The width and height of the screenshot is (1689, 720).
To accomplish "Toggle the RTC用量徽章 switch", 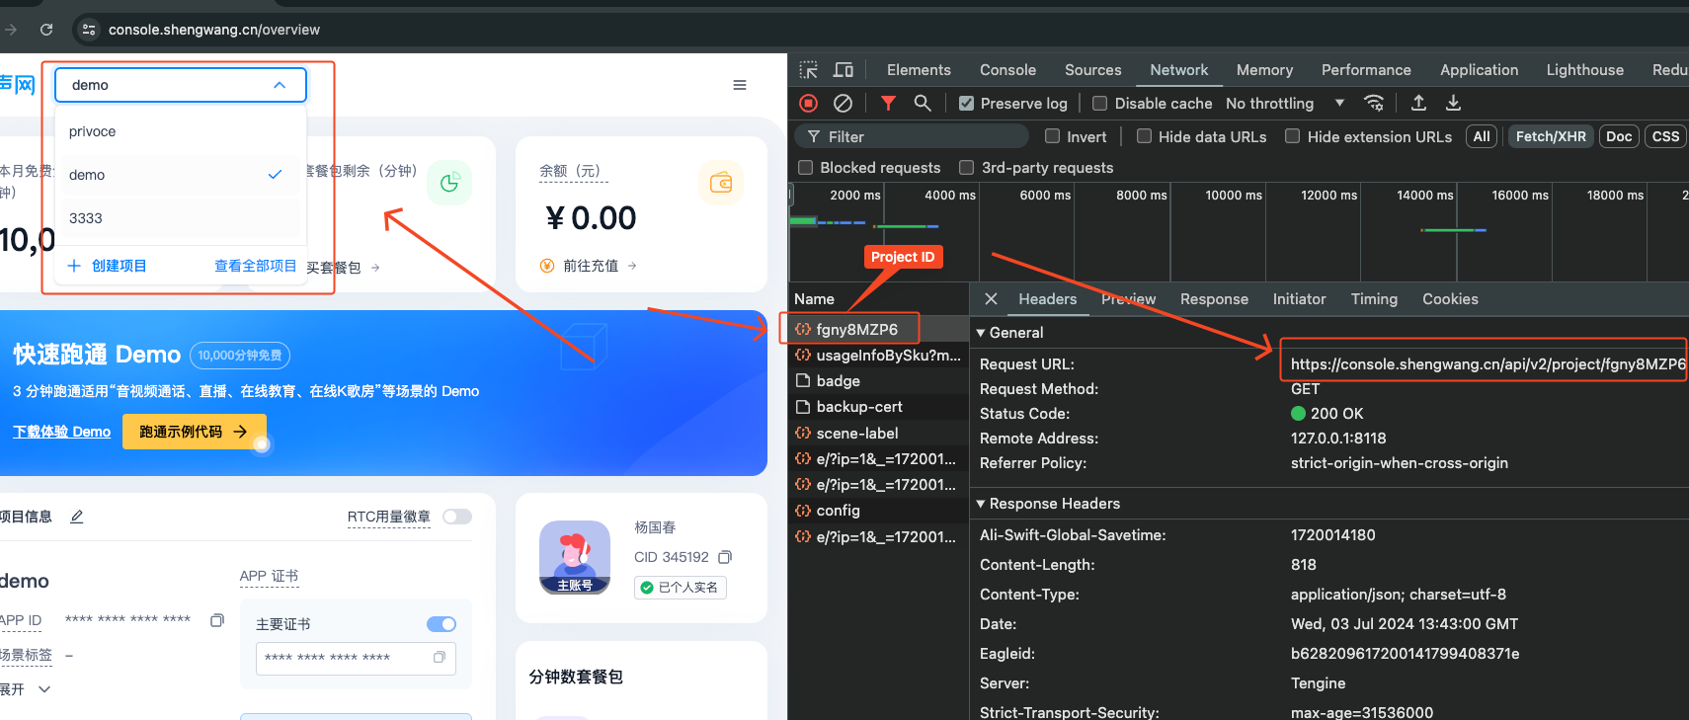I will pyautogui.click(x=457, y=517).
